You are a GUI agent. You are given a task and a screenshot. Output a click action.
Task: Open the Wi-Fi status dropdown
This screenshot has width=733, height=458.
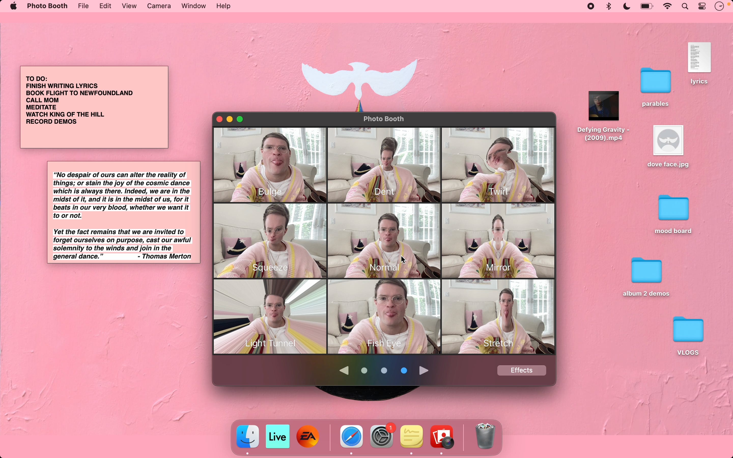point(667,6)
